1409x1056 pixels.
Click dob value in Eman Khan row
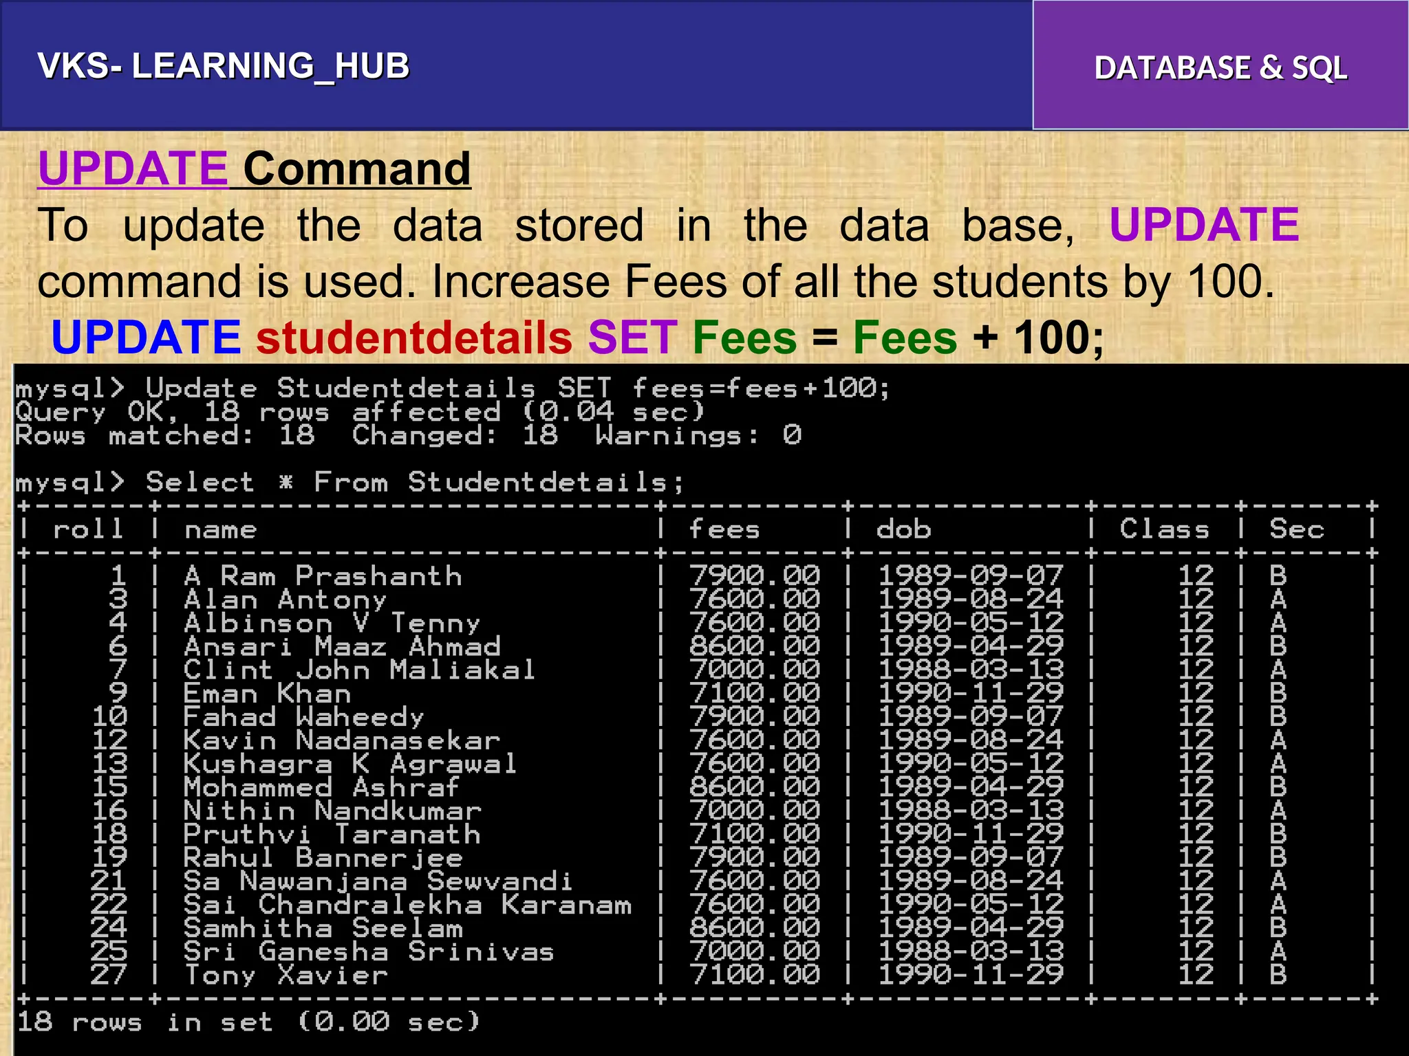(x=971, y=693)
